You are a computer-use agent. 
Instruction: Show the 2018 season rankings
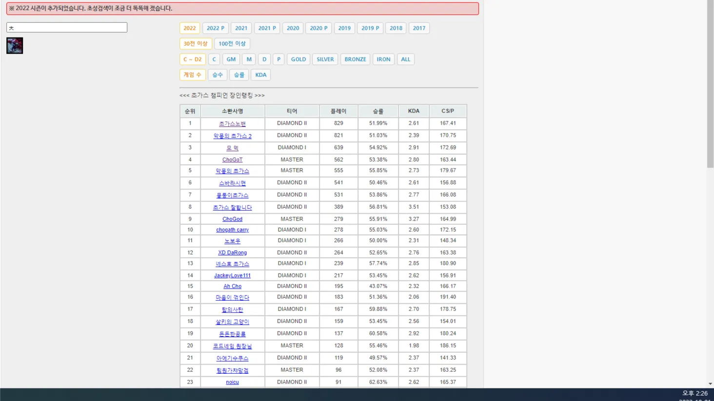click(x=396, y=28)
